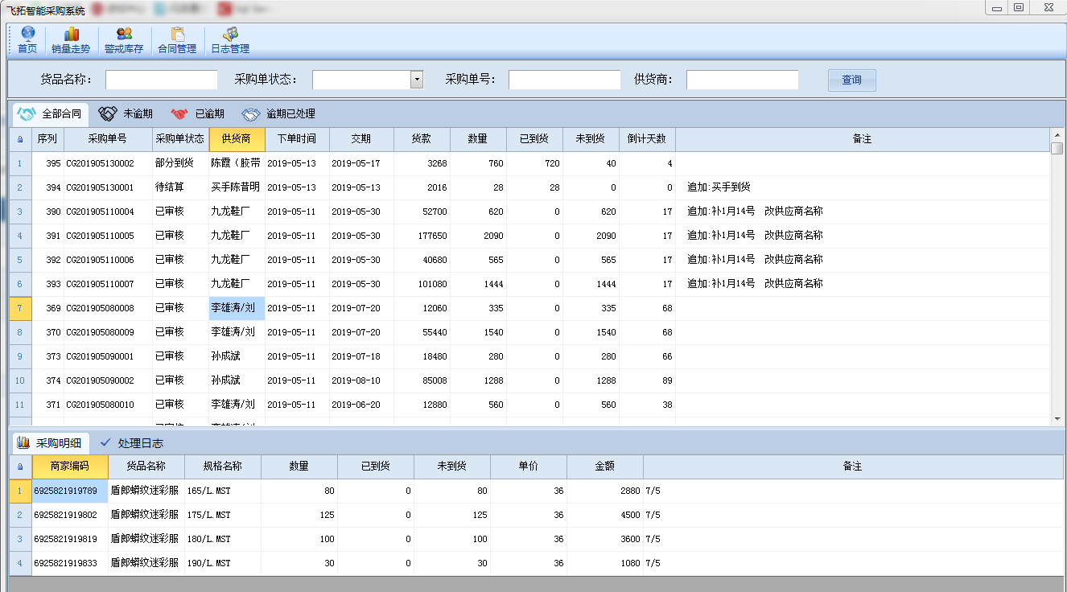Screen dimensions: 1067x592
Task: Switch to the 处理日志 tab
Action: click(132, 442)
